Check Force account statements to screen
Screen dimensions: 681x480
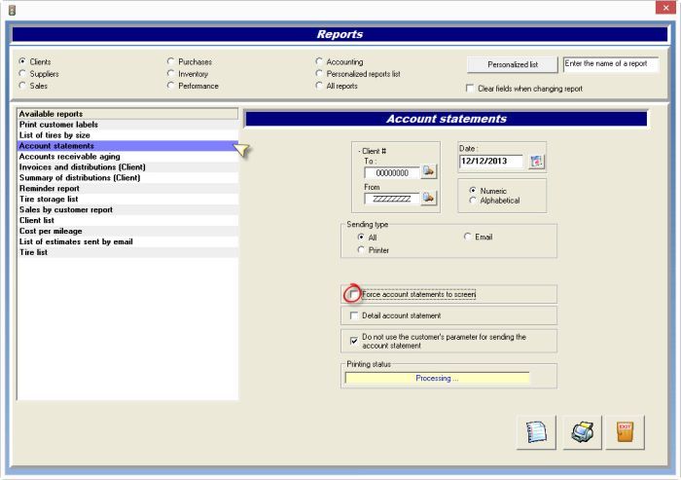coord(354,294)
